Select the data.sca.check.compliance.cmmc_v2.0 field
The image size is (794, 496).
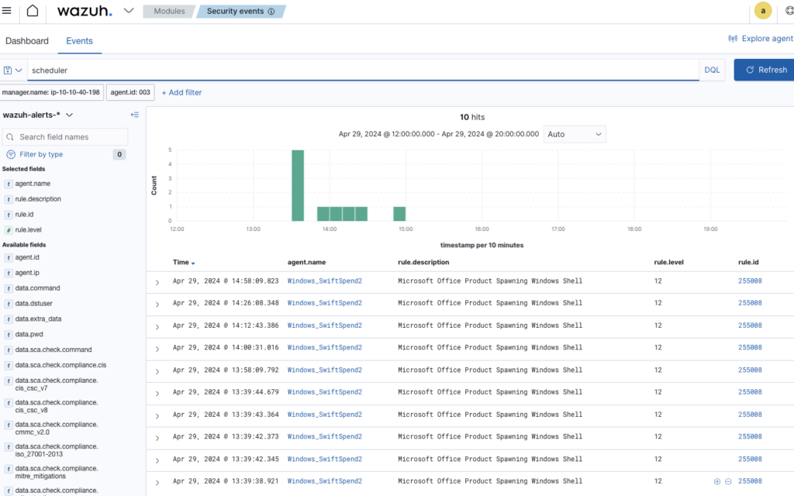tap(56, 428)
